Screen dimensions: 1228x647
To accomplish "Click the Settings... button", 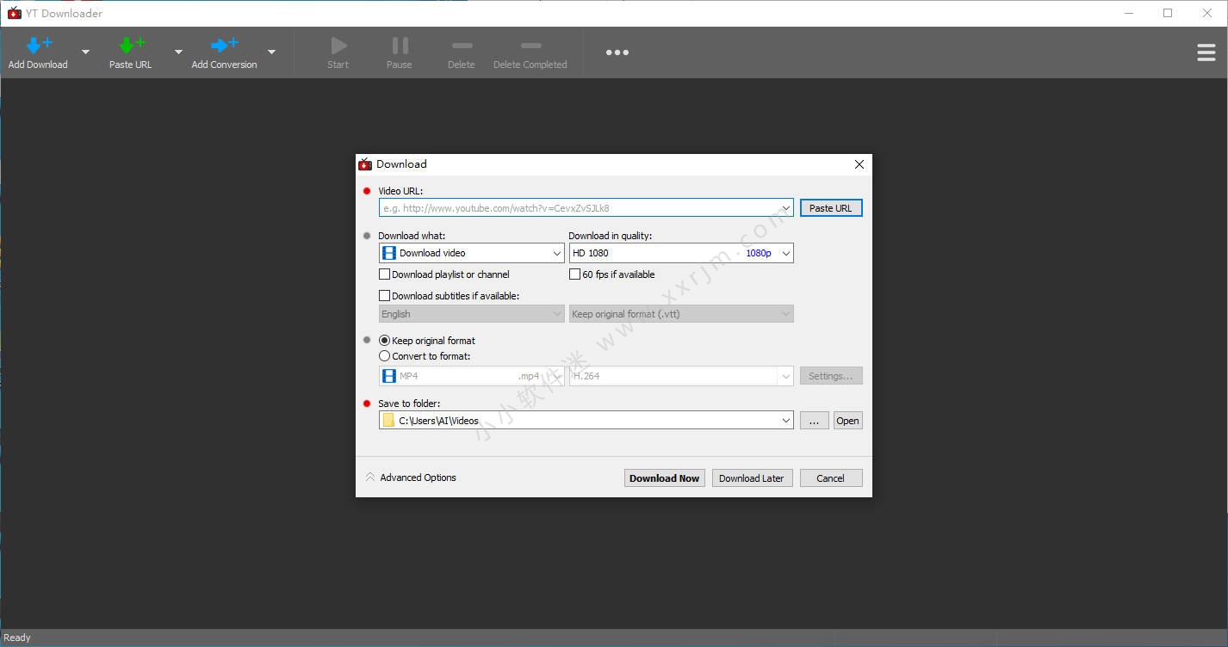I will (x=831, y=376).
